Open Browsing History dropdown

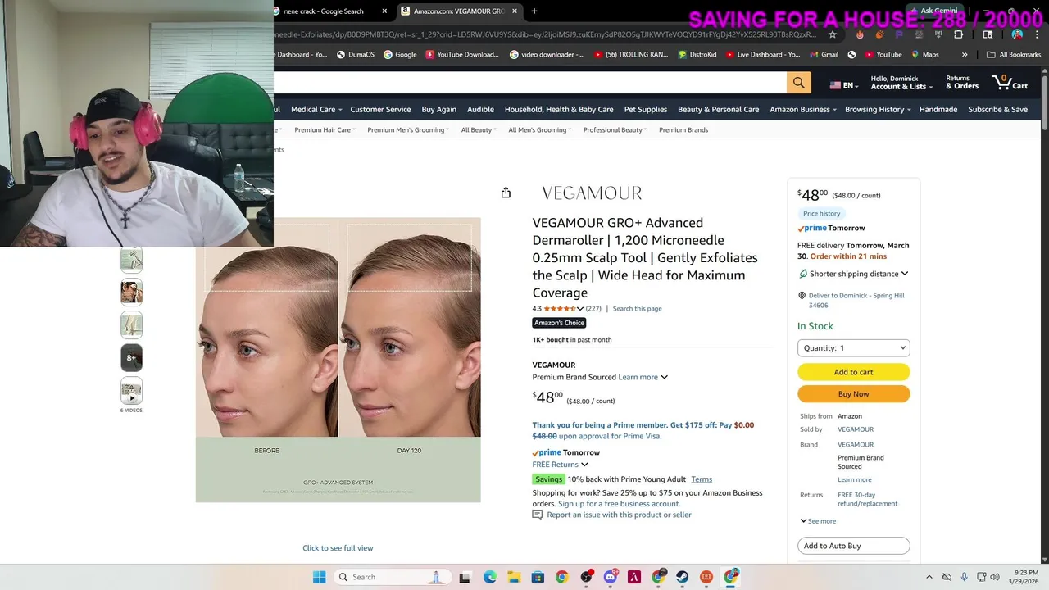tap(878, 109)
